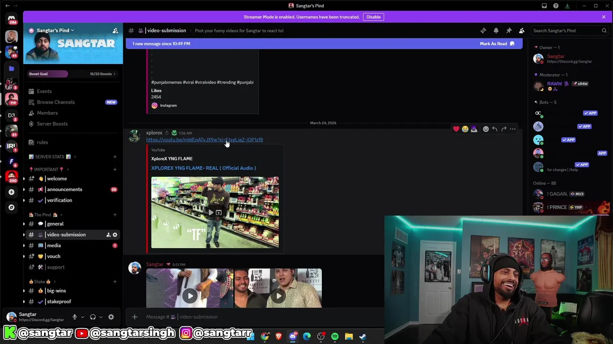Image resolution: width=613 pixels, height=344 pixels.
Task: Add channel to IMPORTANT category
Action: coord(114,169)
